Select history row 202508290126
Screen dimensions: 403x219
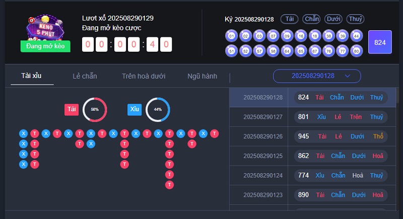[x=312, y=136]
